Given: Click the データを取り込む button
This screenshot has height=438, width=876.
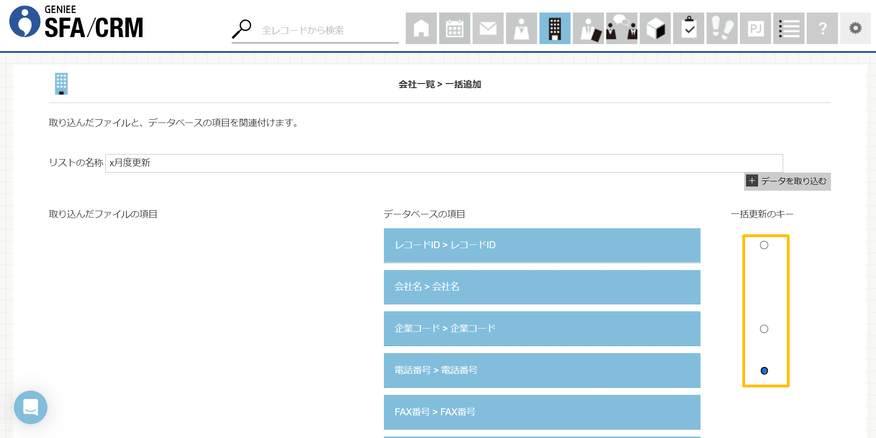Looking at the screenshot, I should 787,181.
